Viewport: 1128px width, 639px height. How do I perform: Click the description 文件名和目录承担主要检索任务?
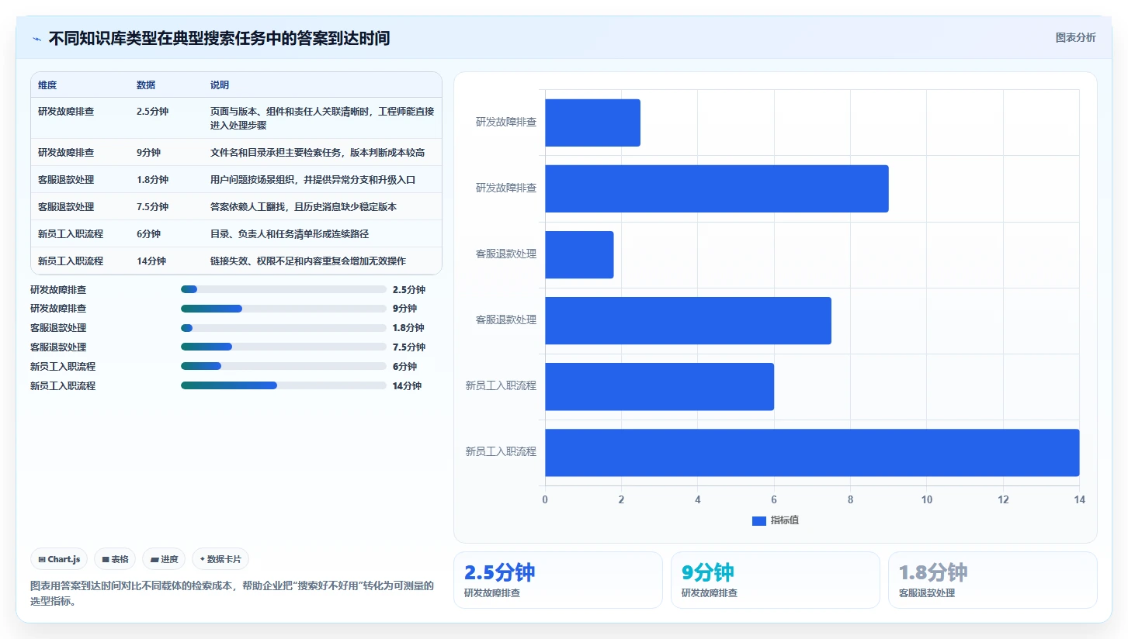pos(318,152)
